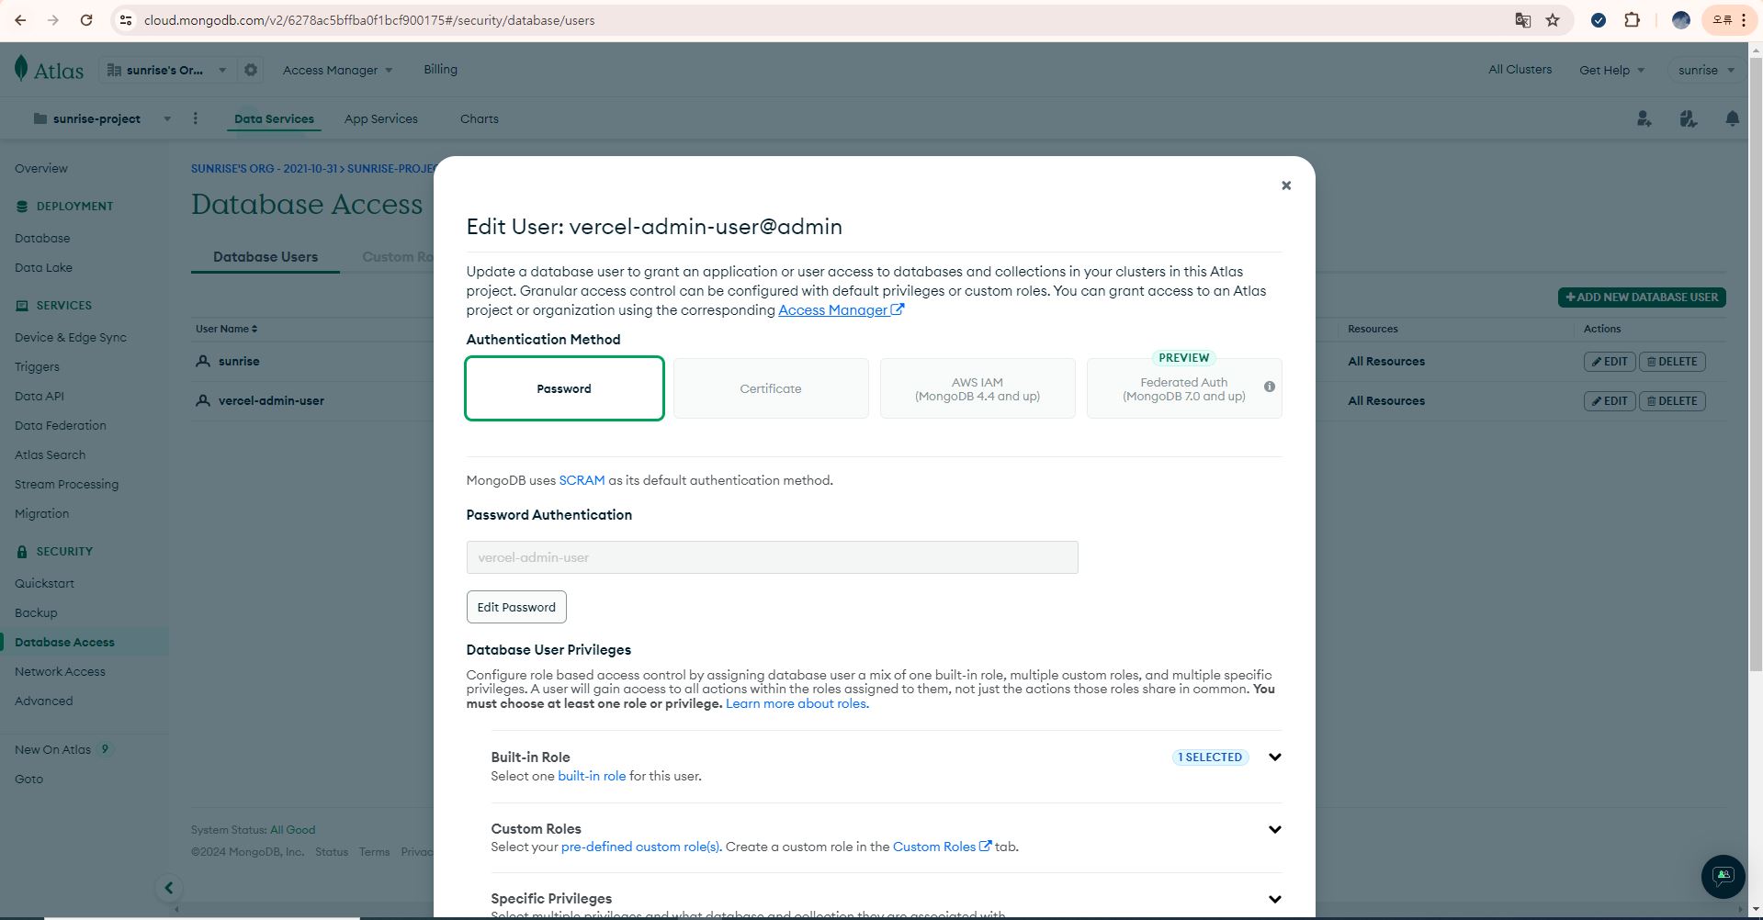
Task: Open Learn more about roles link
Action: [797, 703]
